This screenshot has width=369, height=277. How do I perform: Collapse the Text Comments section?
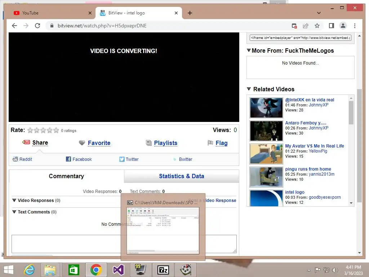(14, 212)
